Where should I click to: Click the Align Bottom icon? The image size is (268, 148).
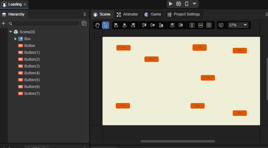pyautogui.click(x=161, y=25)
